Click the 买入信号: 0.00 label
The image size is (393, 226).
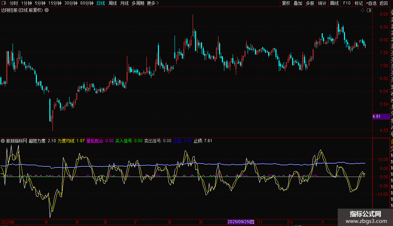(x=129, y=141)
